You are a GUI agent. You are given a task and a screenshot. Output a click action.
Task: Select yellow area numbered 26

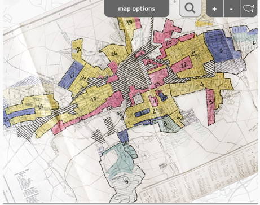[x=114, y=54]
